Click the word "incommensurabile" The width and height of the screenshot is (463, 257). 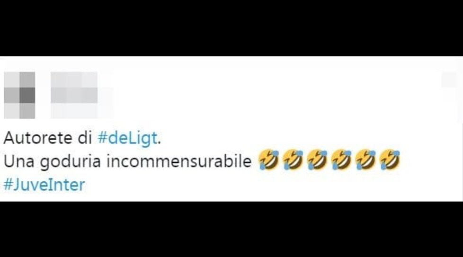coord(179,161)
